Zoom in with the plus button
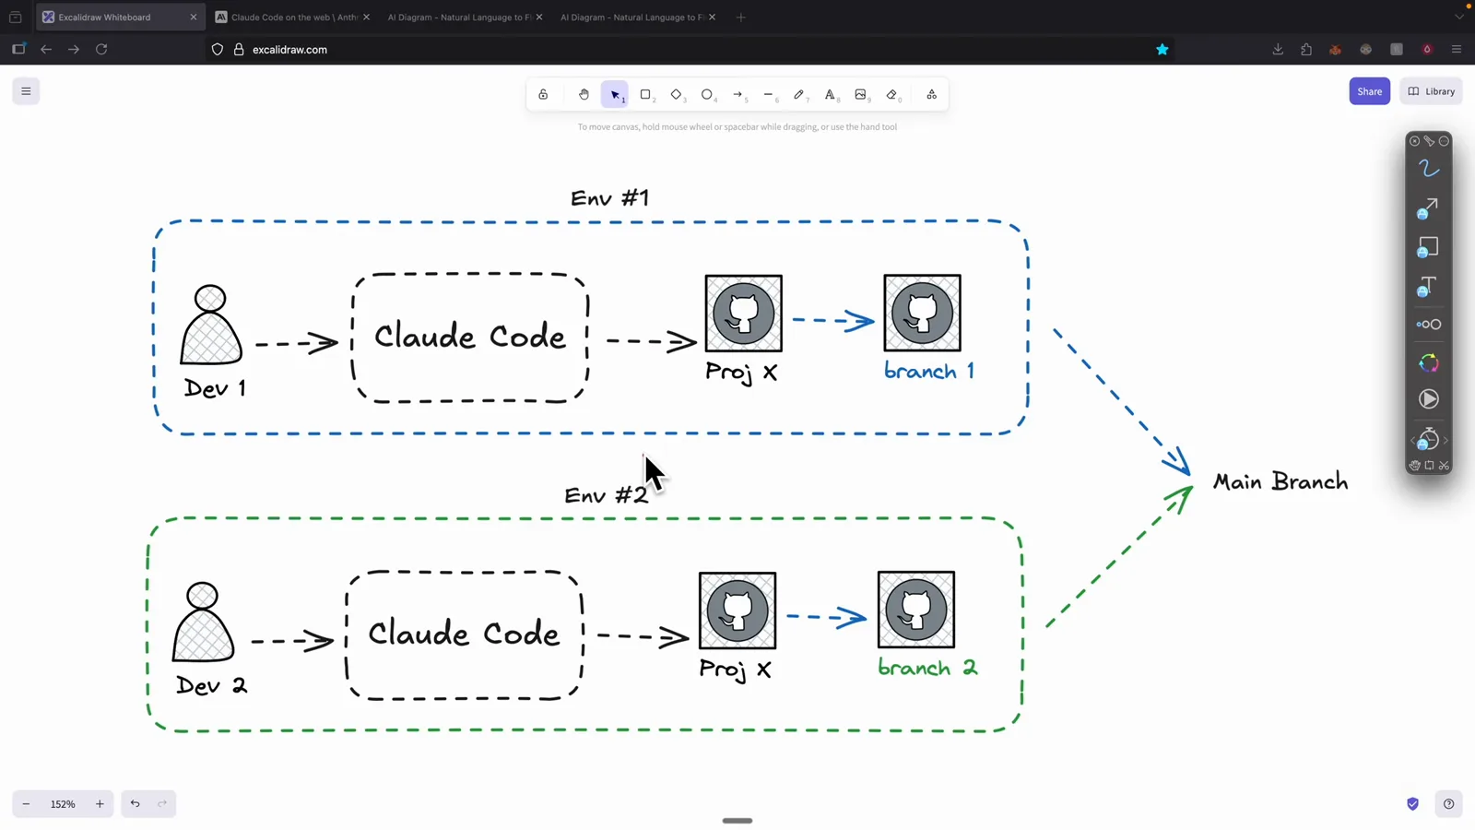 click(x=100, y=804)
